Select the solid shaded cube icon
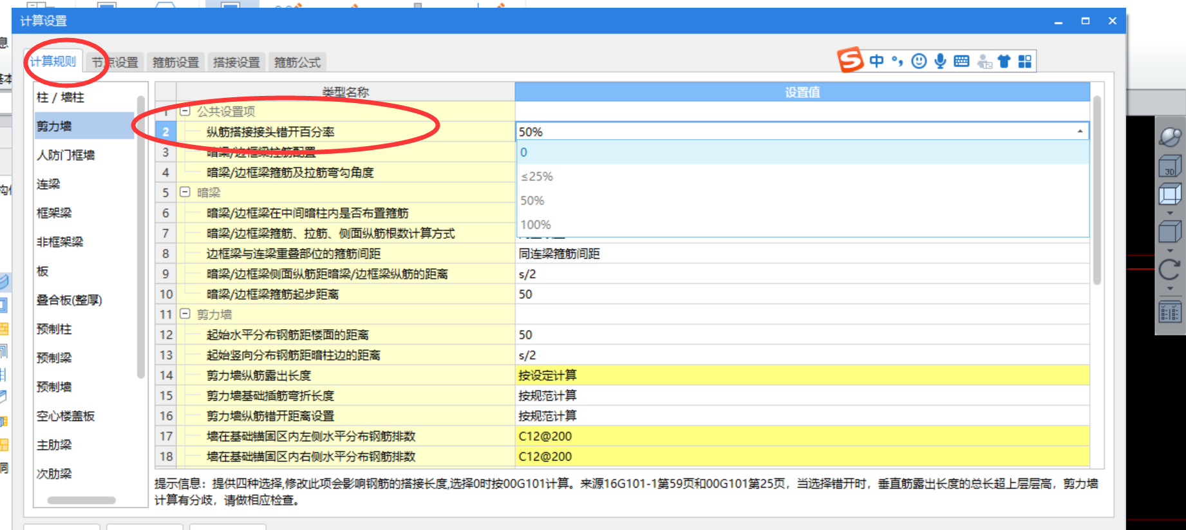 [x=1170, y=231]
